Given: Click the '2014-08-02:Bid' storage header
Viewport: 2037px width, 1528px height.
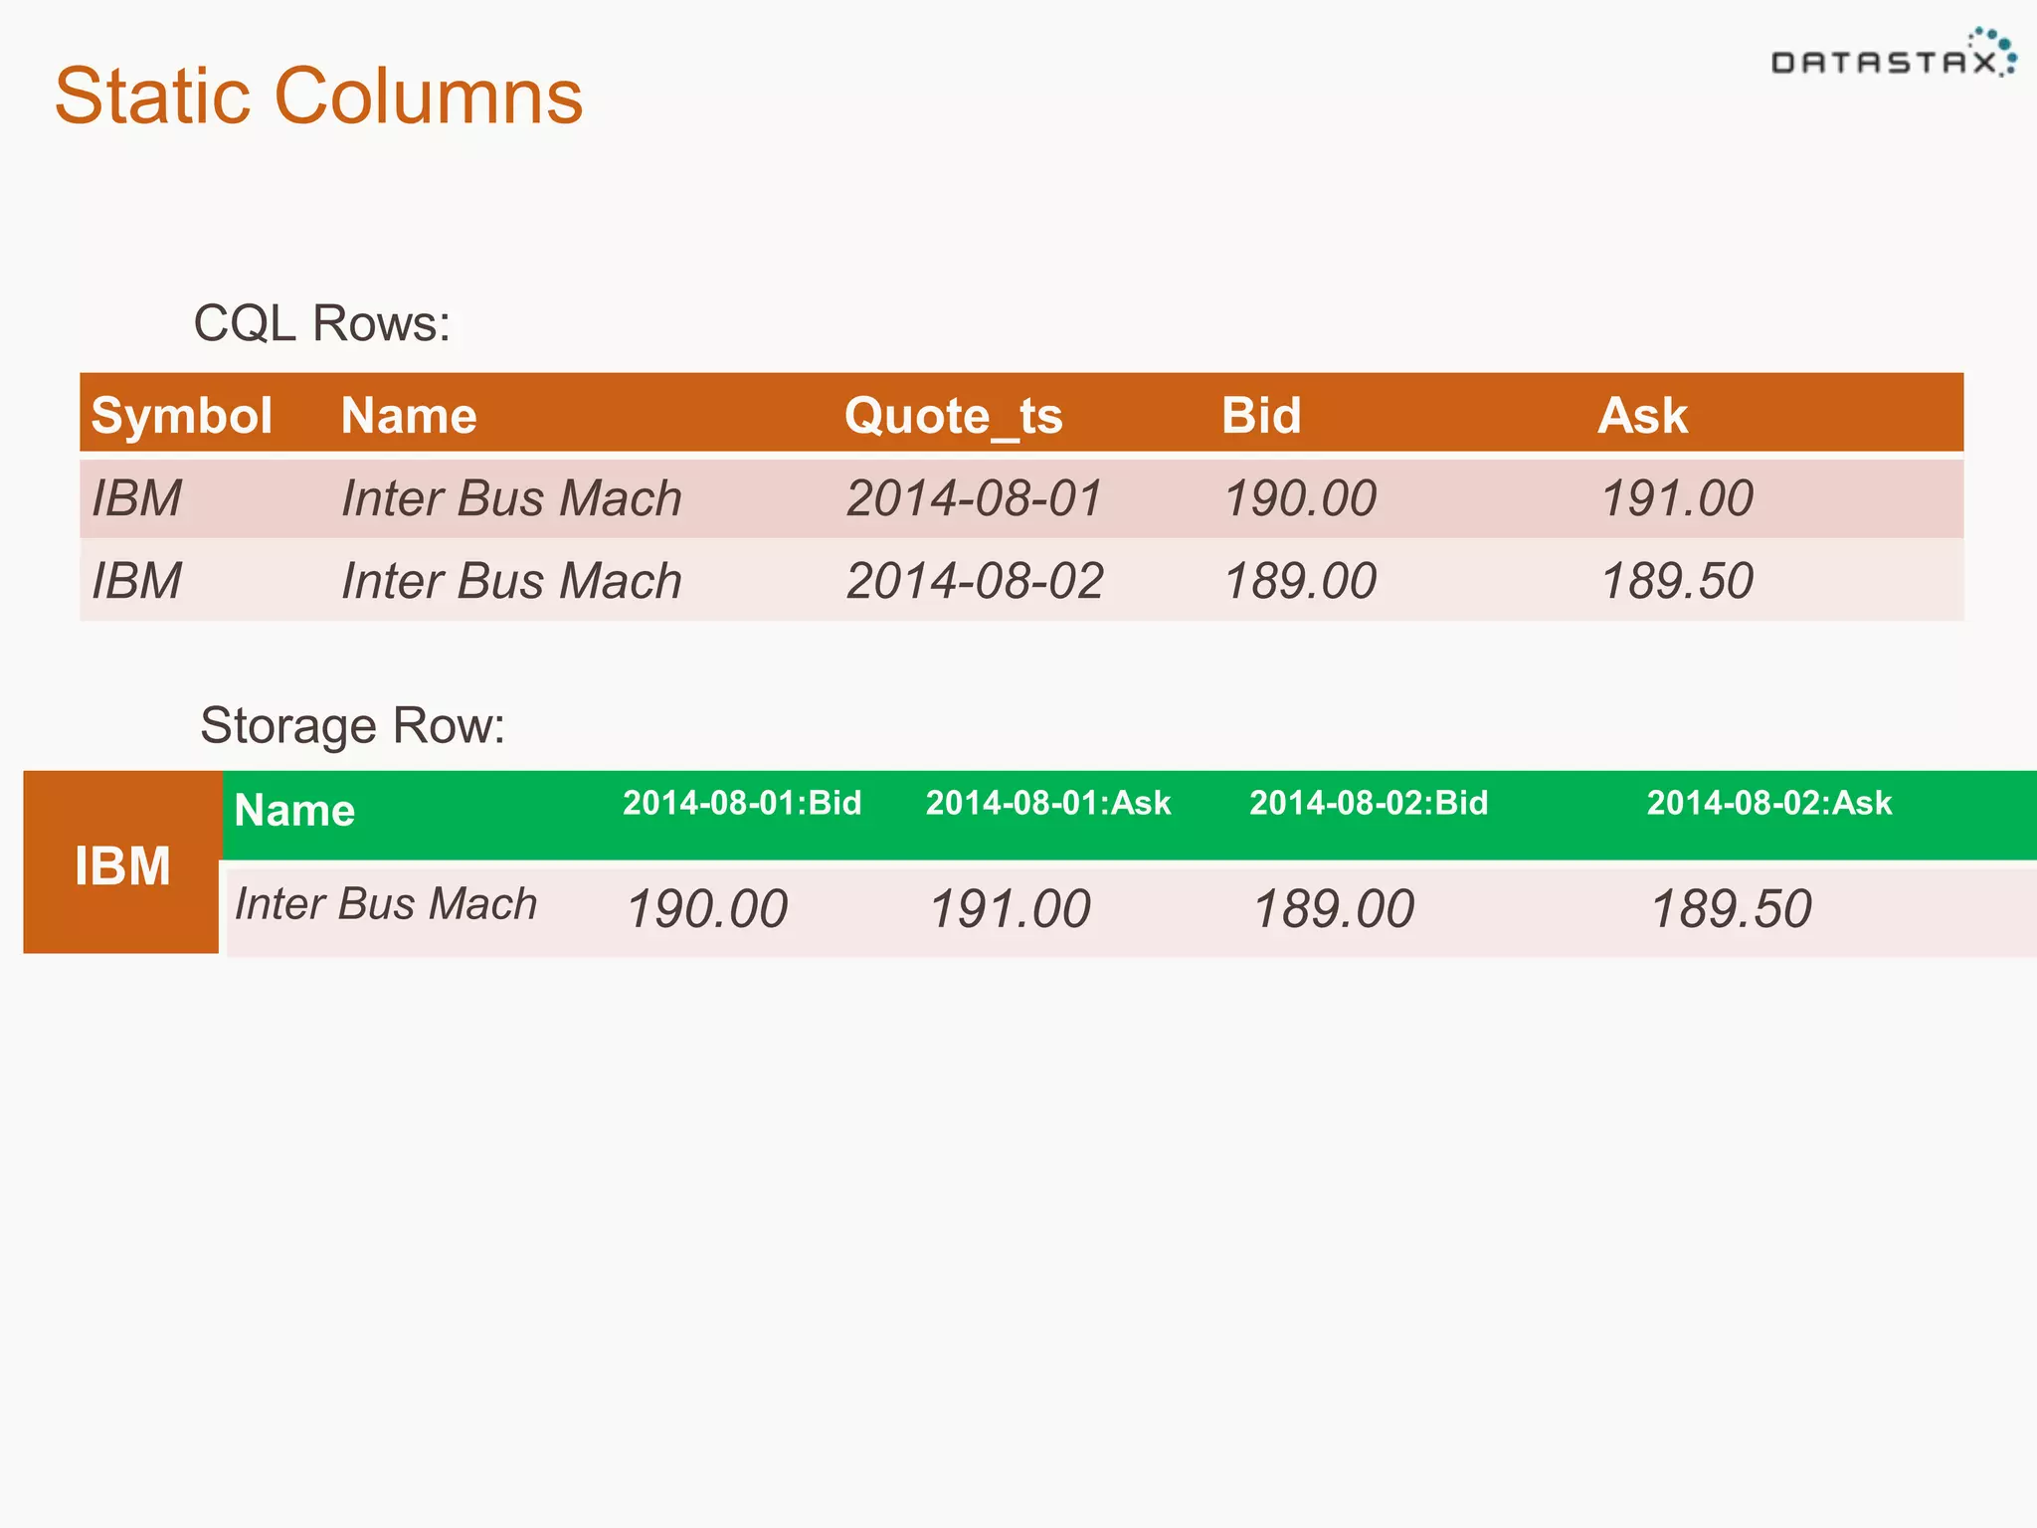Looking at the screenshot, I should [1369, 803].
